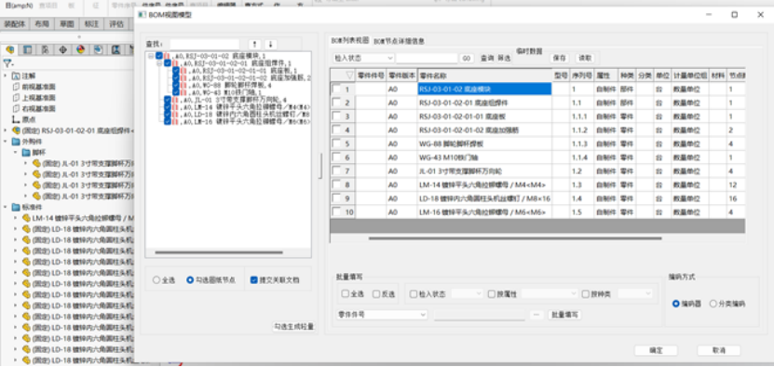The image size is (774, 367).
Task: Select the 分类编码 radio button
Action: point(713,304)
